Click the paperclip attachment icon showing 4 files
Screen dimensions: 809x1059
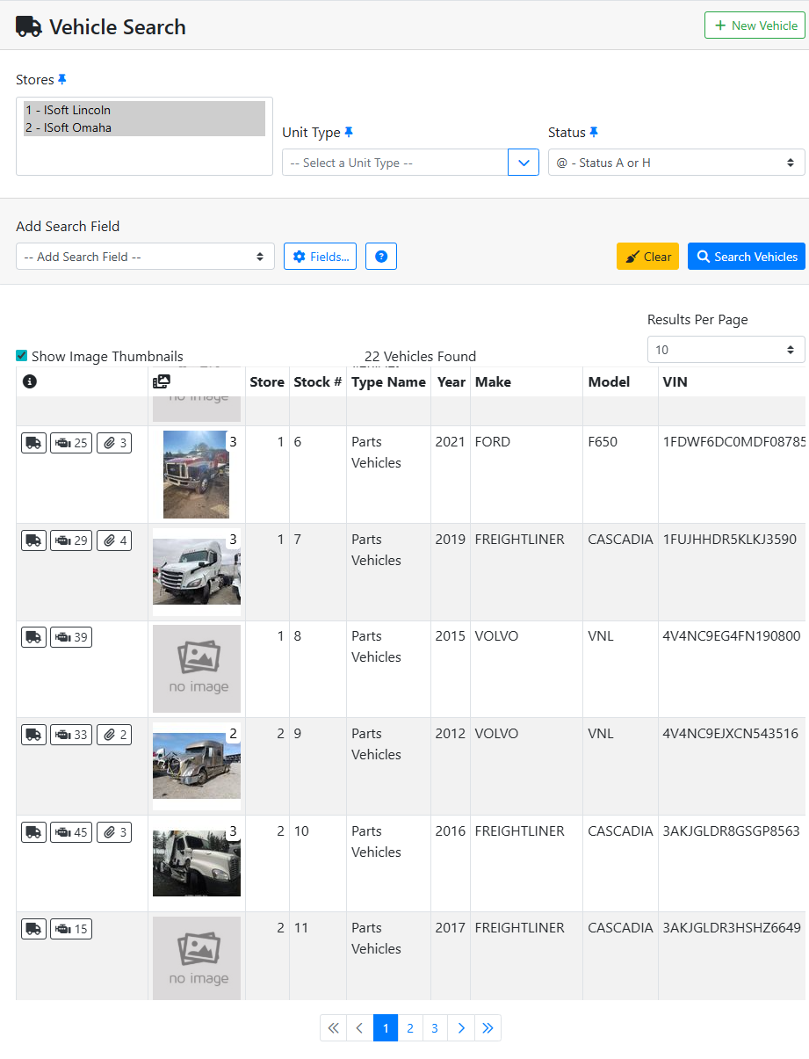click(113, 540)
